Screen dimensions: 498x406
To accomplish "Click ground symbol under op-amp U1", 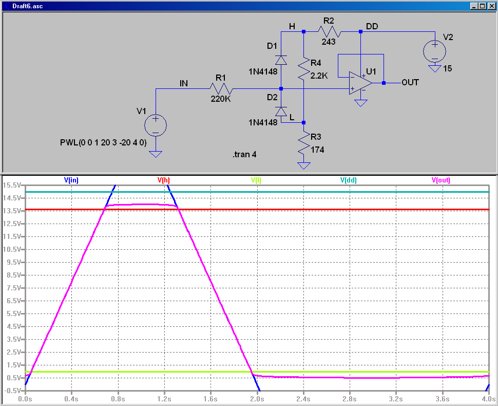I will [360, 103].
